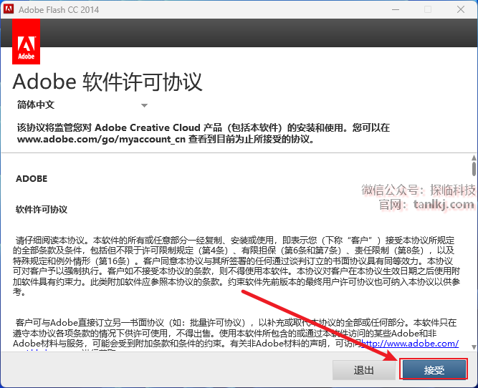Screen dimensions: 478x388
Task: Click the bold ADOBE heading in the agreement
Action: [x=32, y=178]
